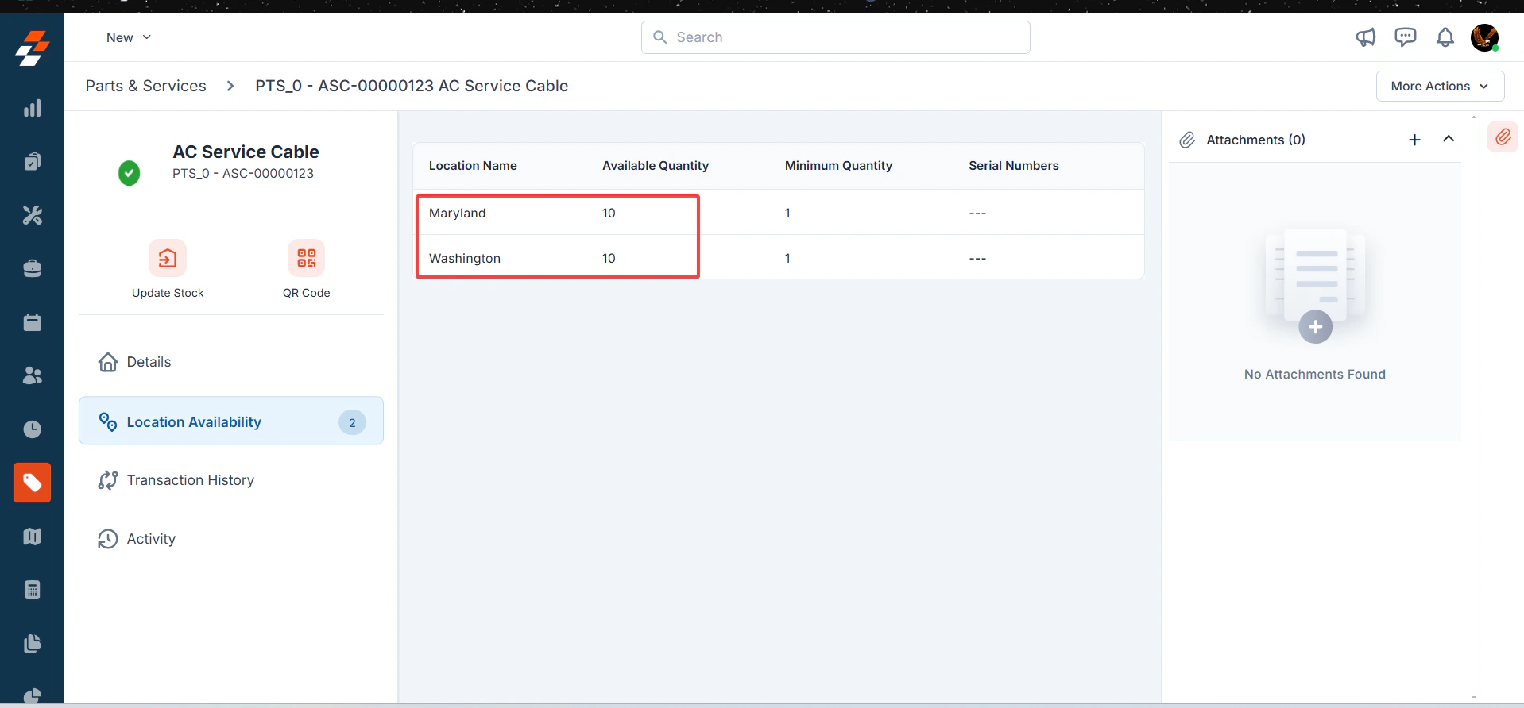Open the dashboard bar chart sidebar icon
Viewport: 1524px width, 708px height.
click(x=32, y=109)
